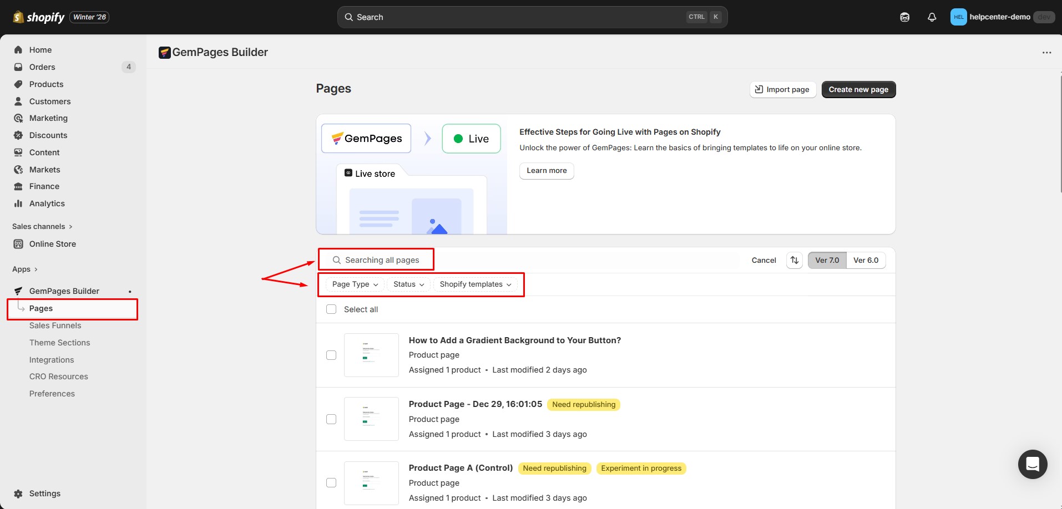Open the GemPages Builder app icon
The image size is (1062, 509).
18,291
